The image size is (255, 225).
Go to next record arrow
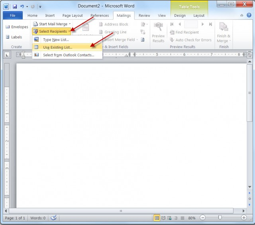tap(202, 24)
